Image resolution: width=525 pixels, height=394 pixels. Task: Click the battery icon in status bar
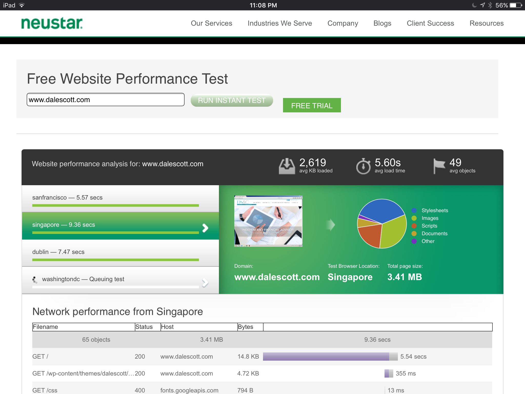coord(516,5)
